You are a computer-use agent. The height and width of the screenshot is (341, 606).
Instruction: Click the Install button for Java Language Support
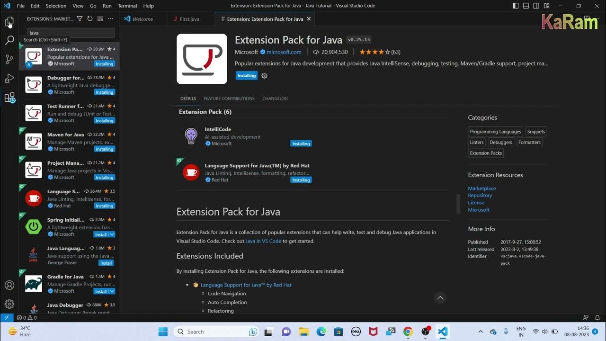tap(106, 263)
